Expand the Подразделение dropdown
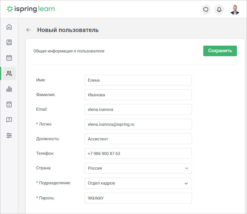The image size is (247, 214). click(138, 183)
